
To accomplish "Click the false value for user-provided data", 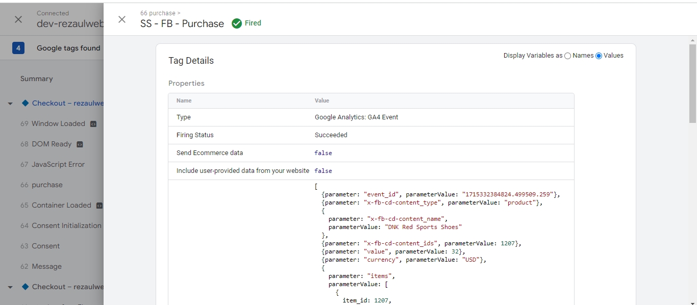I will pyautogui.click(x=323, y=171).
